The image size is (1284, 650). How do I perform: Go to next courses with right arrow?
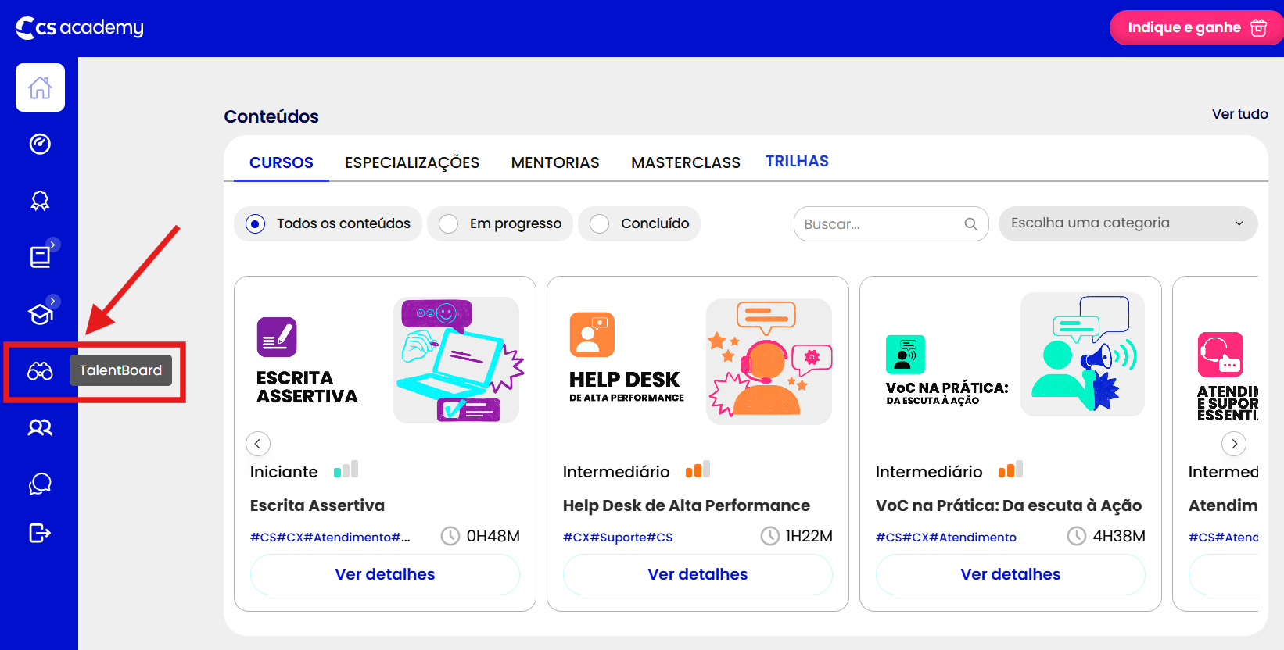(1234, 444)
